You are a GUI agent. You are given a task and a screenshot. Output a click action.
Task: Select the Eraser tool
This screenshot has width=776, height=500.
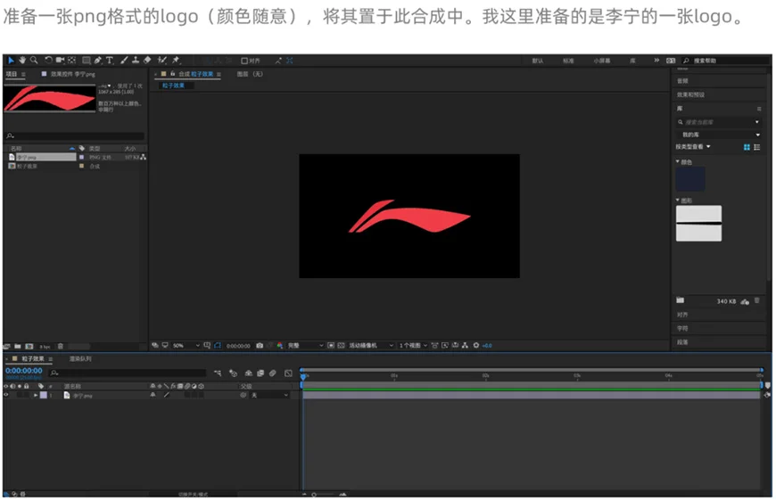pos(147,61)
